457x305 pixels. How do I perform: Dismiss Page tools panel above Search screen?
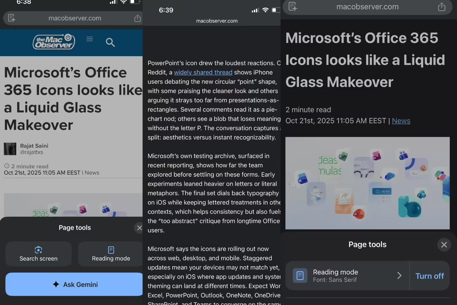click(139, 228)
